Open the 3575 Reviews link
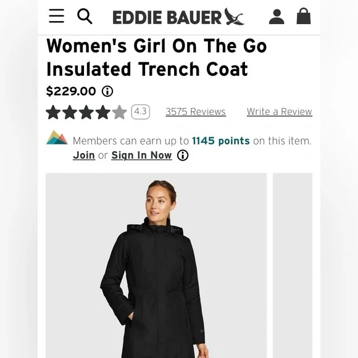Image resolution: width=358 pixels, height=358 pixels. [x=196, y=112]
